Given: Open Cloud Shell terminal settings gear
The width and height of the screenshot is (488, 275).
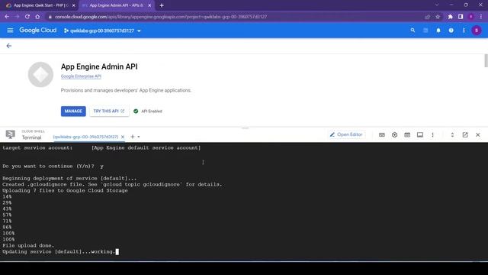Looking at the screenshot, I should pyautogui.click(x=394, y=134).
